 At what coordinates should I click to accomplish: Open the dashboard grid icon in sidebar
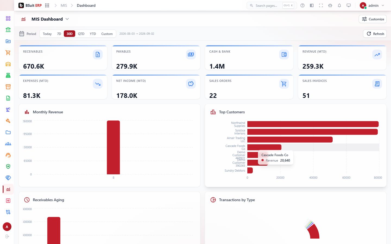[x=8, y=18]
